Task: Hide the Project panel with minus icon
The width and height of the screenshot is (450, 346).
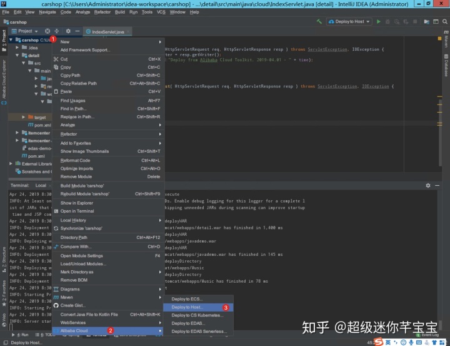Action: (77, 31)
